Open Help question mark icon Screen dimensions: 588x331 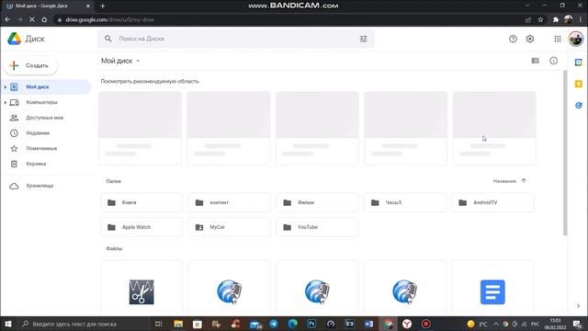[x=513, y=39]
